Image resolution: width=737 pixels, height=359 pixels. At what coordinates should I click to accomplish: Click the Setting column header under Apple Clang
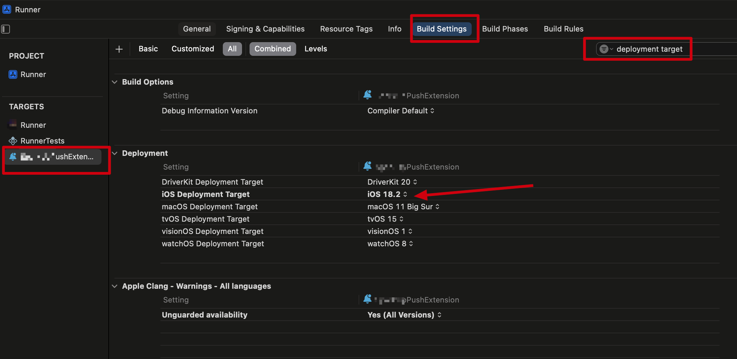click(176, 300)
